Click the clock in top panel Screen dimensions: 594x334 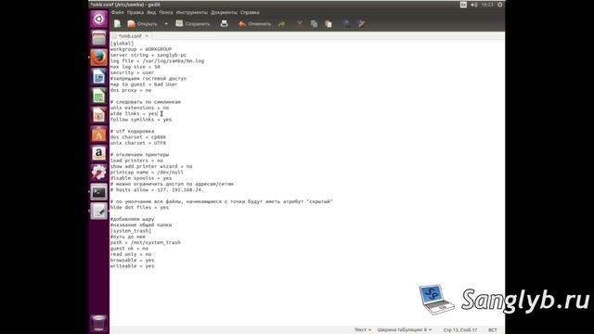click(x=487, y=5)
